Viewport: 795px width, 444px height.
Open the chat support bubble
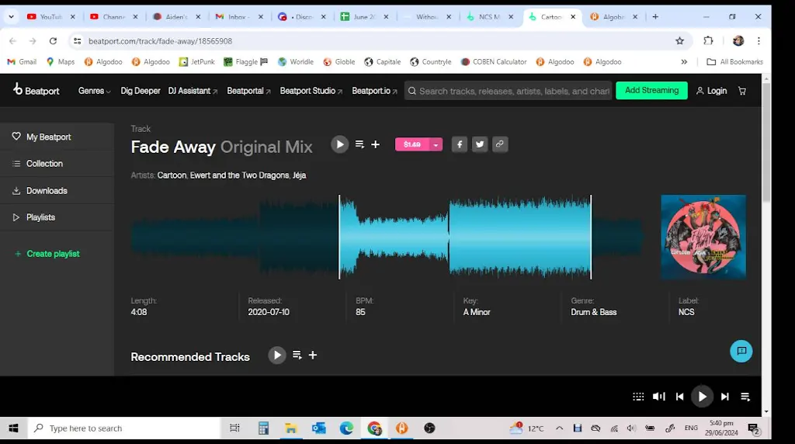tap(741, 351)
